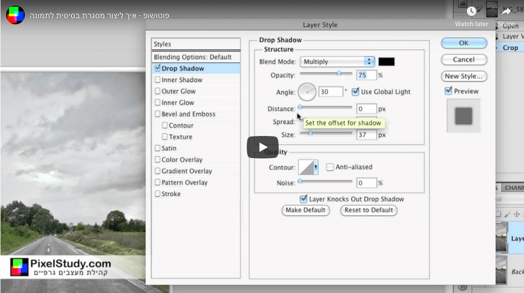
Task: Open the Contour curve picker thumbnail
Action: 306,167
